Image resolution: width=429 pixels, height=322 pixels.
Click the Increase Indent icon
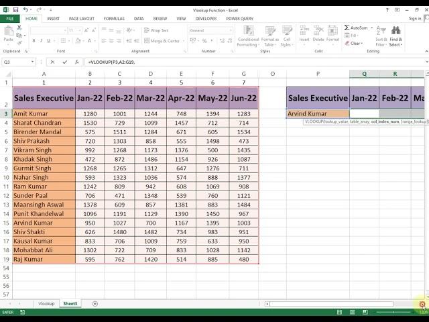(x=137, y=41)
